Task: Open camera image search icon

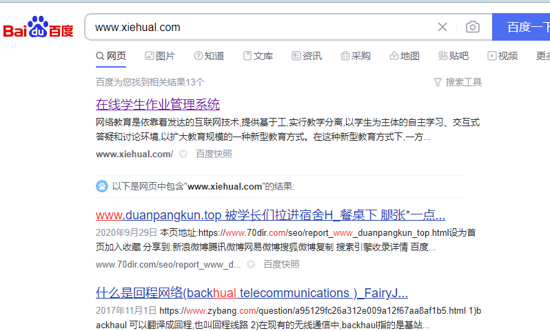Action: (473, 27)
